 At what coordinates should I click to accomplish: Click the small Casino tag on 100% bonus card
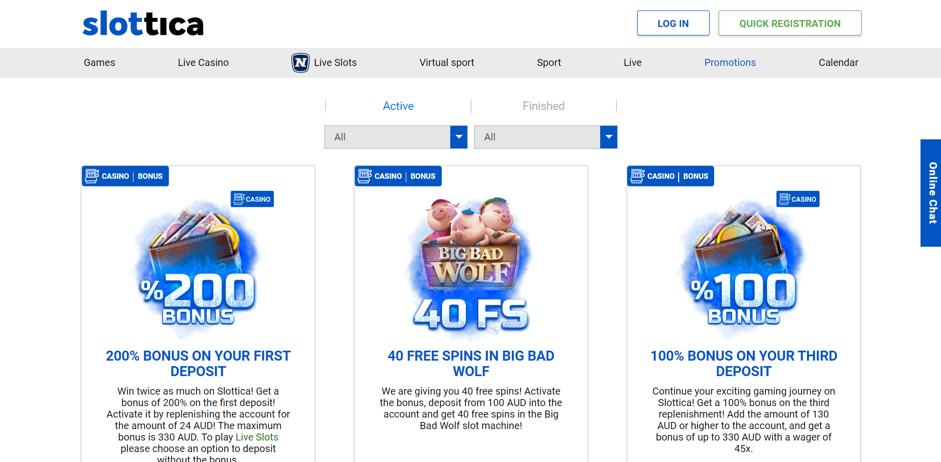(x=798, y=199)
